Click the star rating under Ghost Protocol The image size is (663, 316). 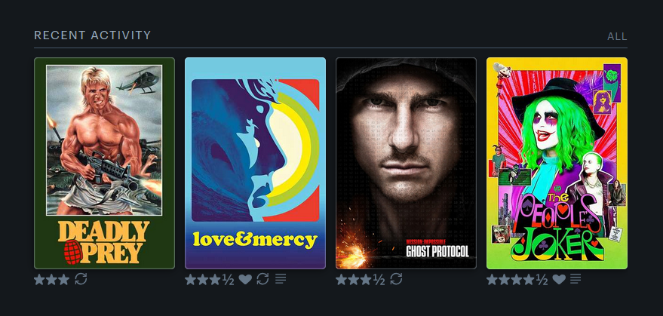coord(361,280)
